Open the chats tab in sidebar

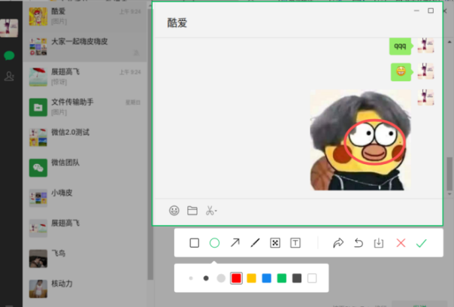coord(9,56)
